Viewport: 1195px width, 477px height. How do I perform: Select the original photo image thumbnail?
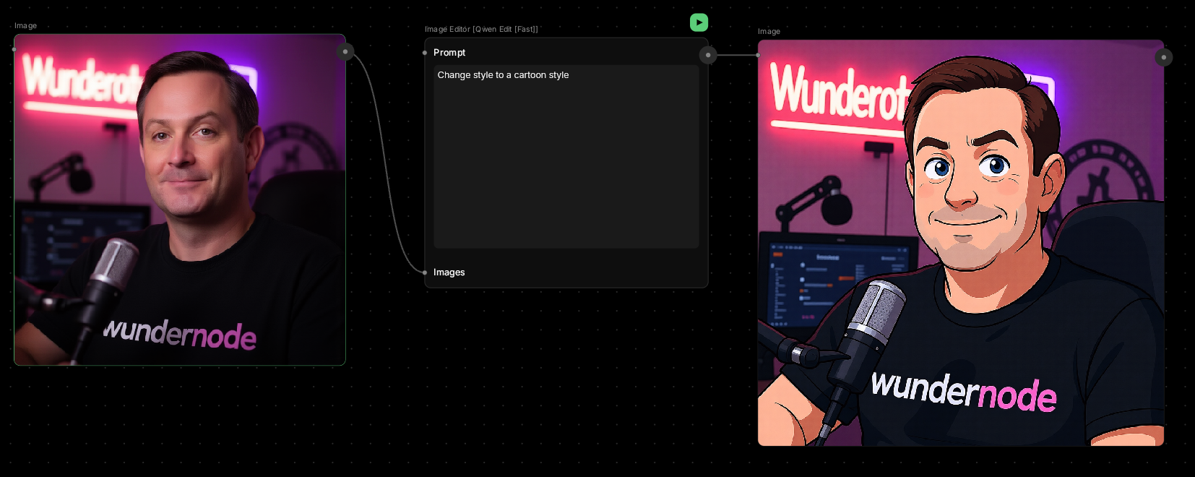pyautogui.click(x=180, y=199)
